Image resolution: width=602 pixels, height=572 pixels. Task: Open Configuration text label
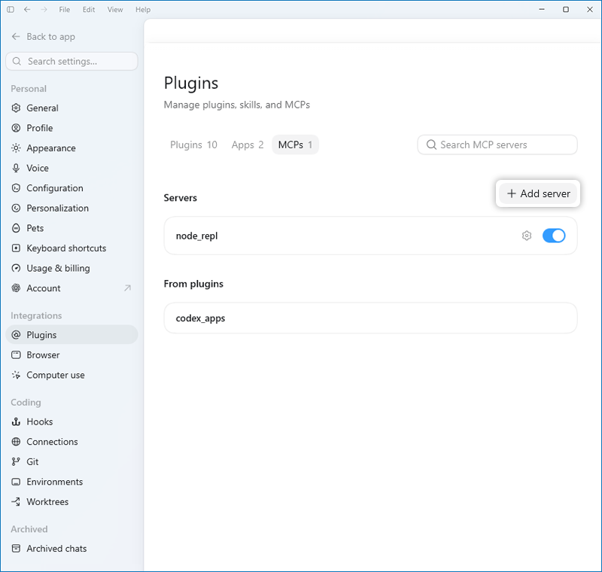[55, 188]
